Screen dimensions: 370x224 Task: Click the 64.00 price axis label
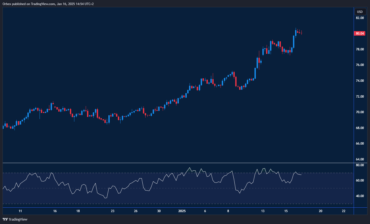tap(360, 159)
